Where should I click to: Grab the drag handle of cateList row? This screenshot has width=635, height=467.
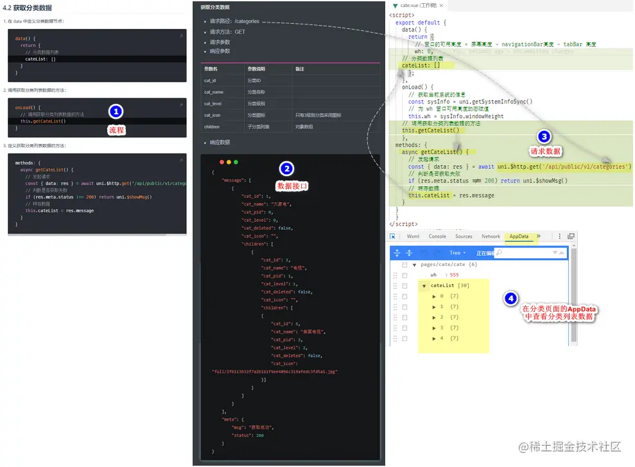tap(395, 286)
